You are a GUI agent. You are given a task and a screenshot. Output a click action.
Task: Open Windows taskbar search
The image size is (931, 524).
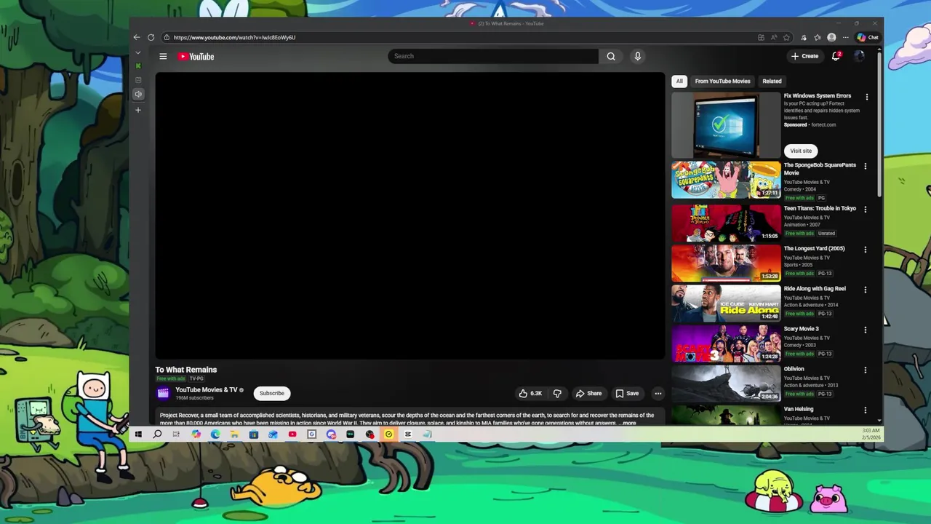157,434
